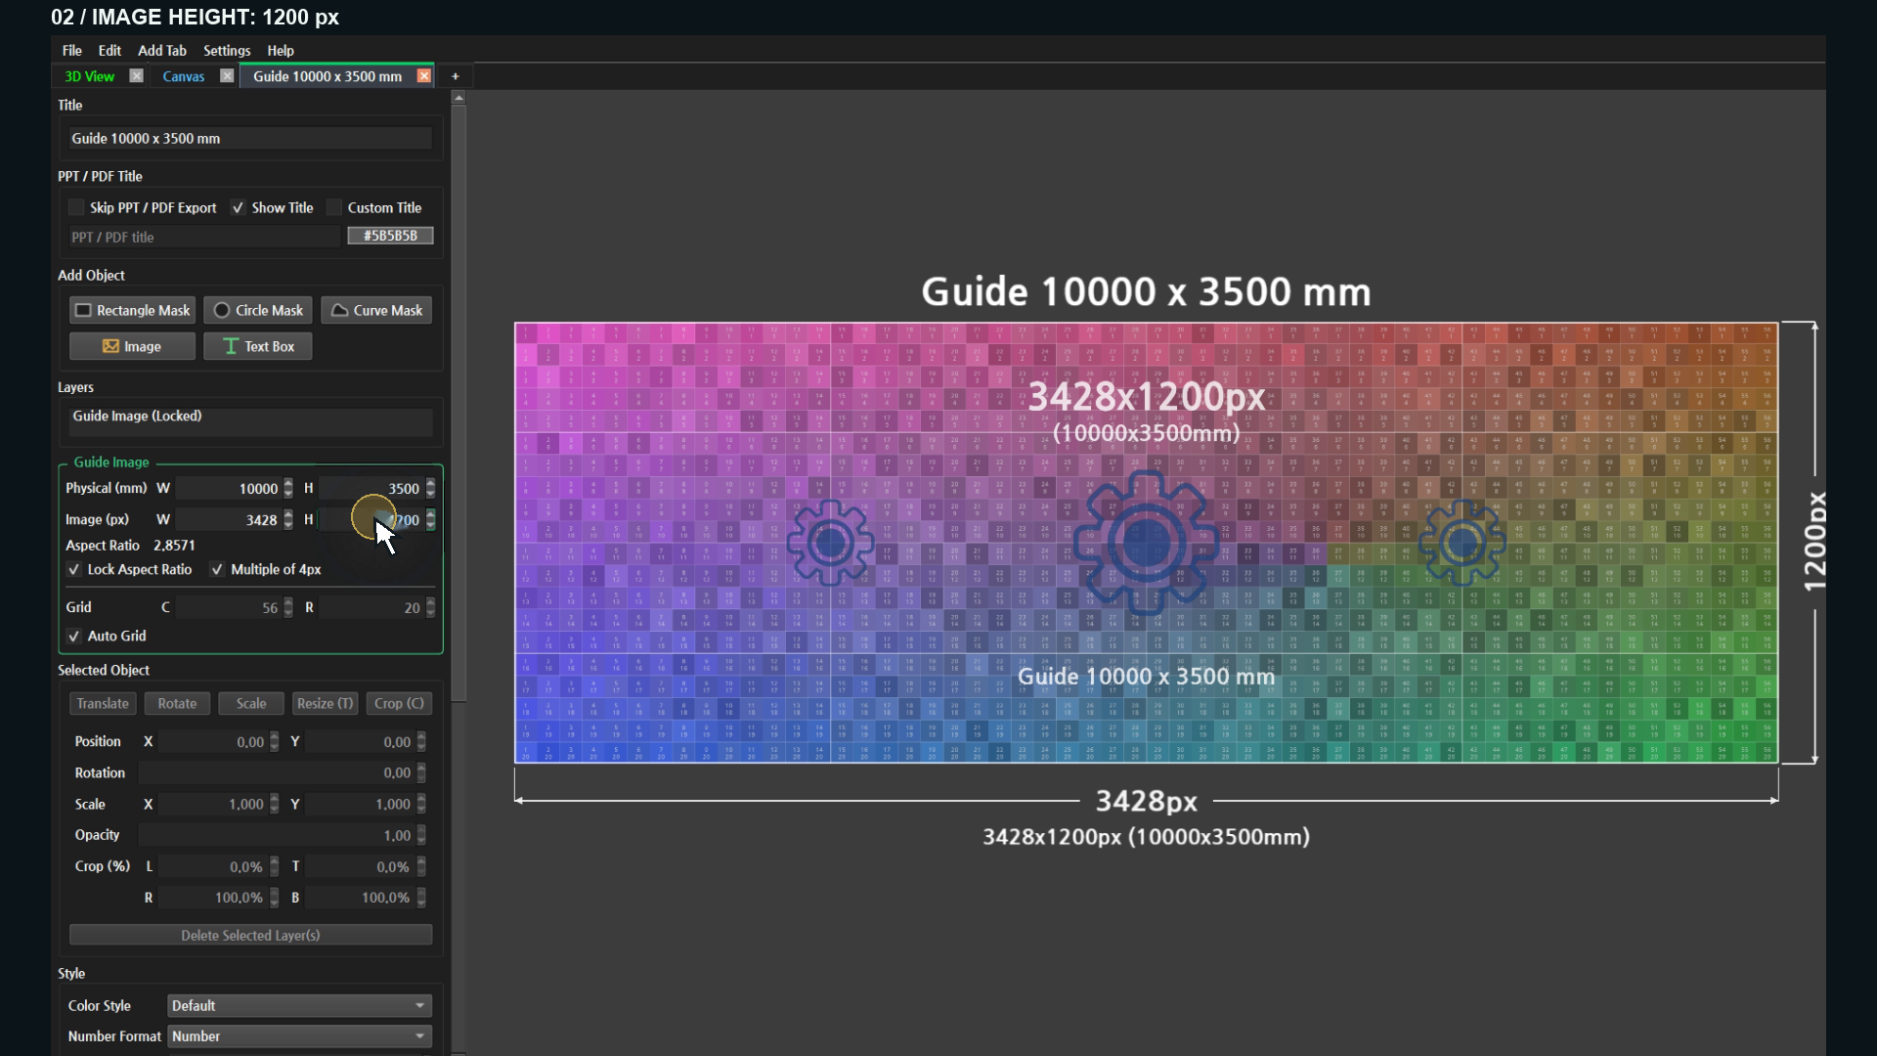Click the small right gear in guide image
1877x1056 pixels.
pyautogui.click(x=1462, y=543)
